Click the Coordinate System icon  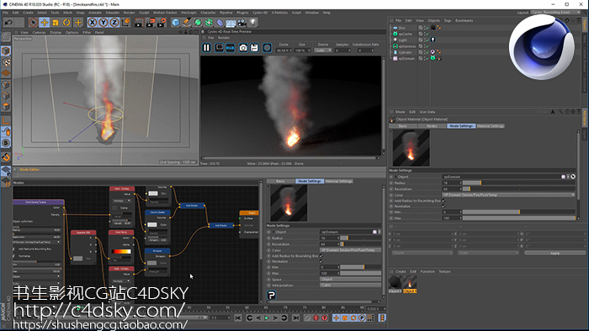pos(125,23)
